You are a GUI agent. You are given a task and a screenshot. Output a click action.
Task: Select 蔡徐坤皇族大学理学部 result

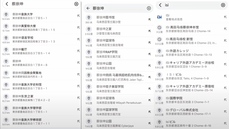click(41, 110)
